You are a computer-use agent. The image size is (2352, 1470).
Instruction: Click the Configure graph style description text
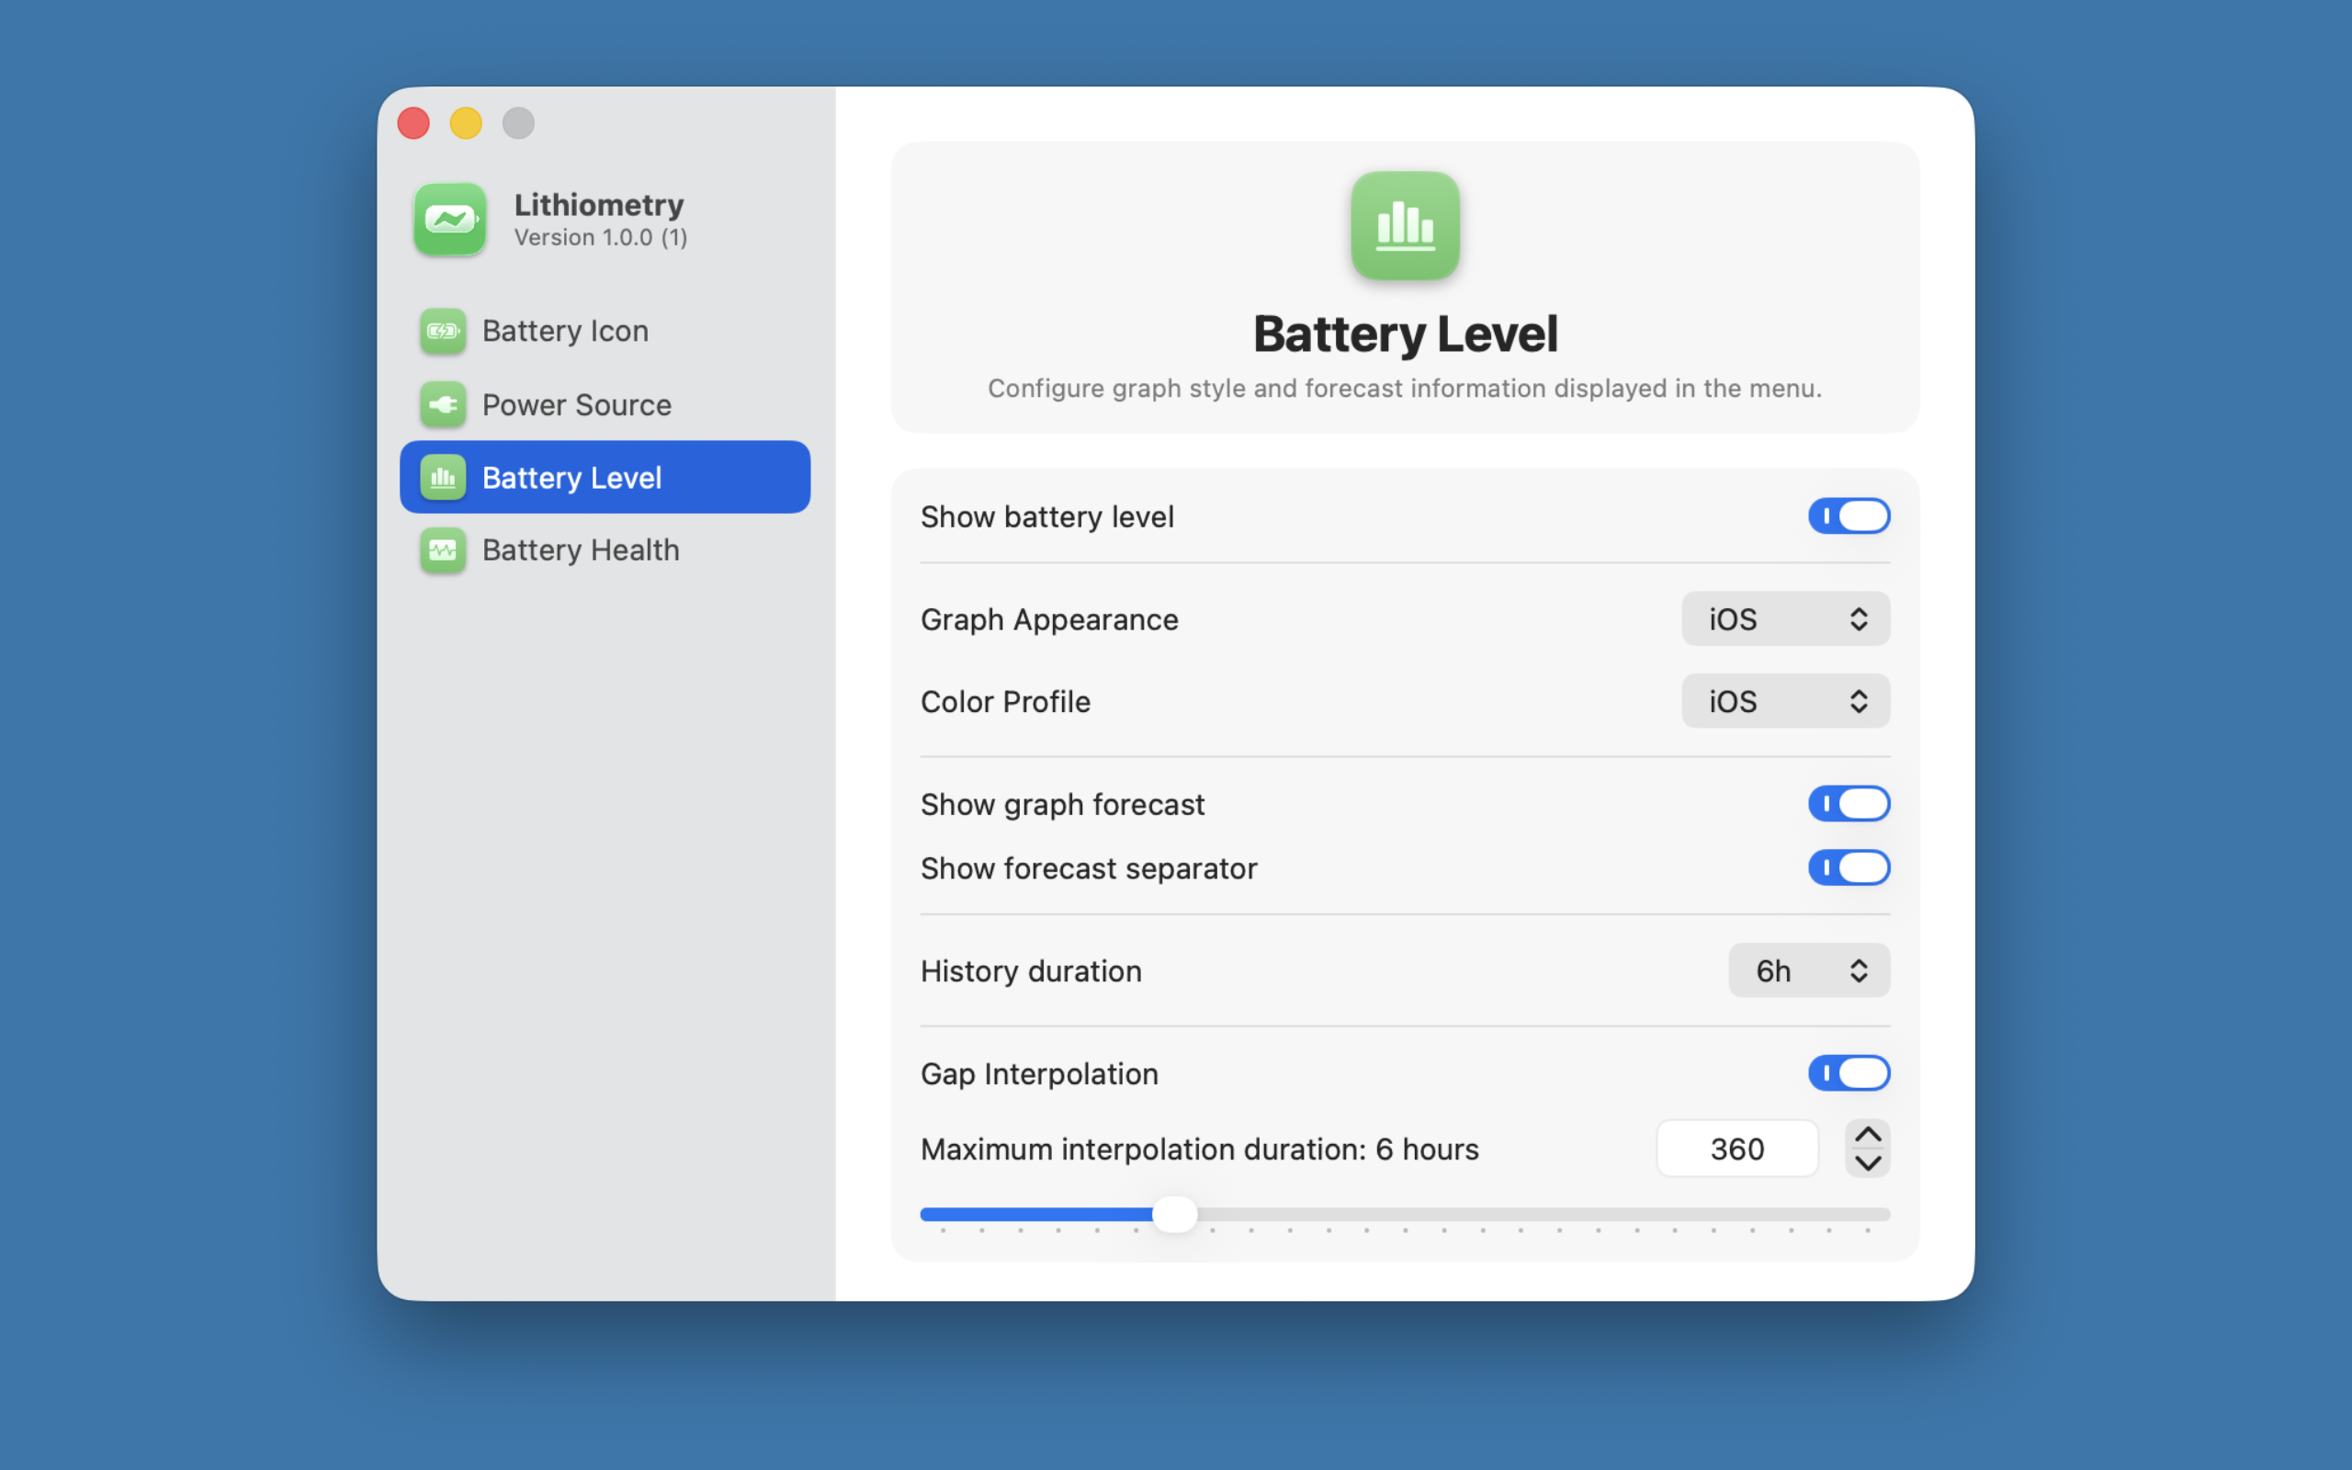[1406, 388]
